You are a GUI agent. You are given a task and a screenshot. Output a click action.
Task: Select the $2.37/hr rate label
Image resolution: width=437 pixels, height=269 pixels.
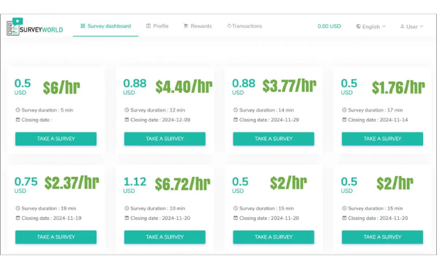72,183
